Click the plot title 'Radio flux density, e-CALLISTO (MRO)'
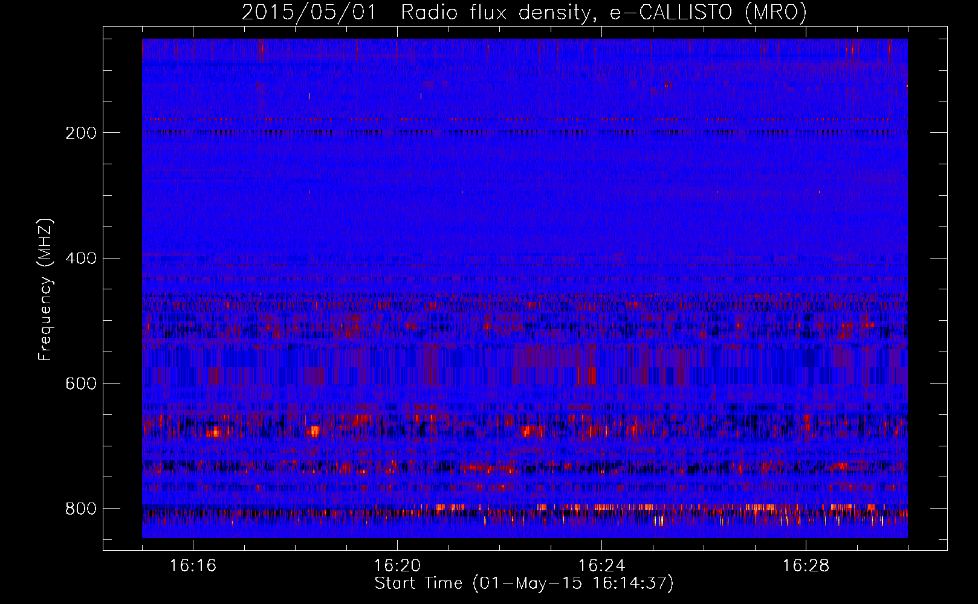978x604 pixels. [x=604, y=13]
